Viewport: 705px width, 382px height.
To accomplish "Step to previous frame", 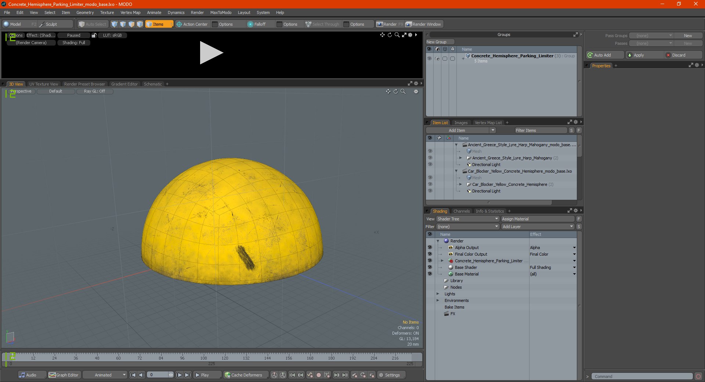I will click(x=141, y=375).
